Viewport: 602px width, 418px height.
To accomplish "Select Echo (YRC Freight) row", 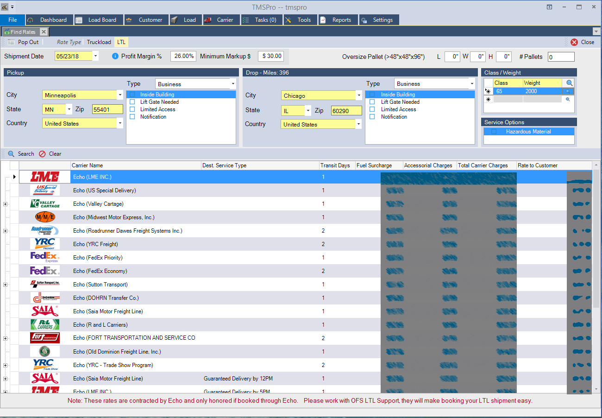I will (306, 244).
